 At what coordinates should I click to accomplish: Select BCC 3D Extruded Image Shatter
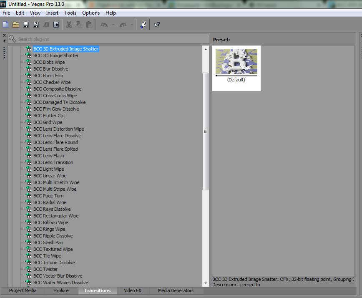tap(66, 49)
